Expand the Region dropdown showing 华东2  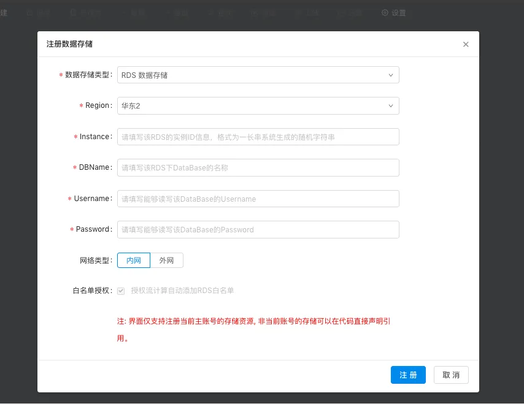[x=258, y=106]
